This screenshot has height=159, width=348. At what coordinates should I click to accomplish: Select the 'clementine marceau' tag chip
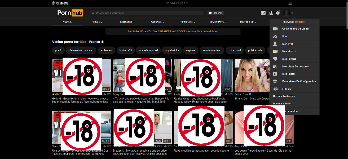point(81,50)
